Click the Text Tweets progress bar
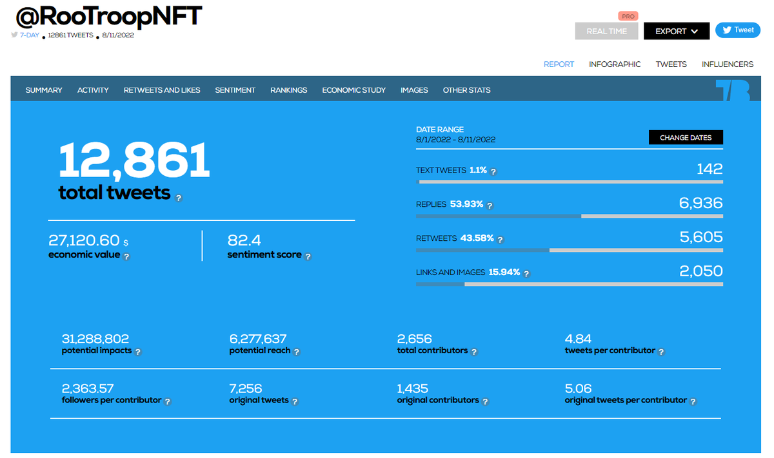Viewport: 774px width, 458px height. coord(570,182)
